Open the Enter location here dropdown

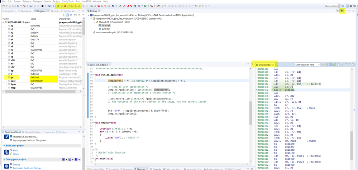[318, 65]
